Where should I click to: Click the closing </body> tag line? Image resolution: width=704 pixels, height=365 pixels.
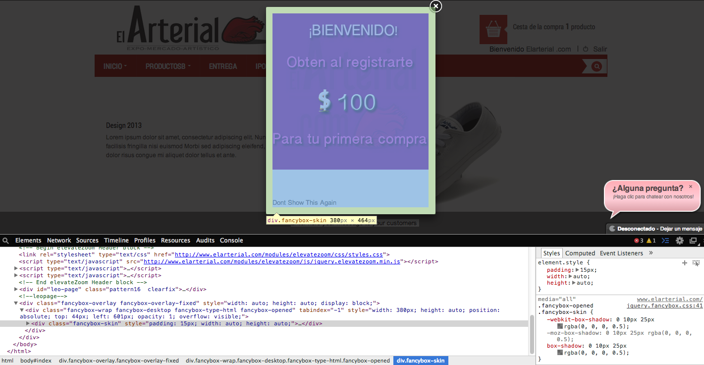pyautogui.click(x=25, y=344)
